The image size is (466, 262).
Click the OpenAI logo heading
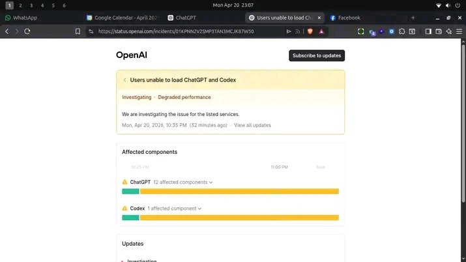[x=132, y=55]
